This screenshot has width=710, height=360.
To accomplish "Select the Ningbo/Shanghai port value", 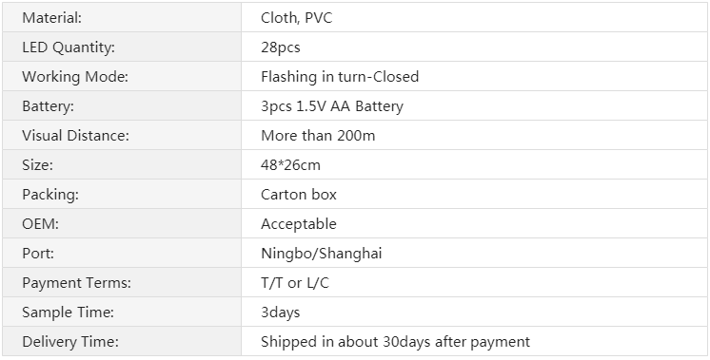I will [x=322, y=253].
